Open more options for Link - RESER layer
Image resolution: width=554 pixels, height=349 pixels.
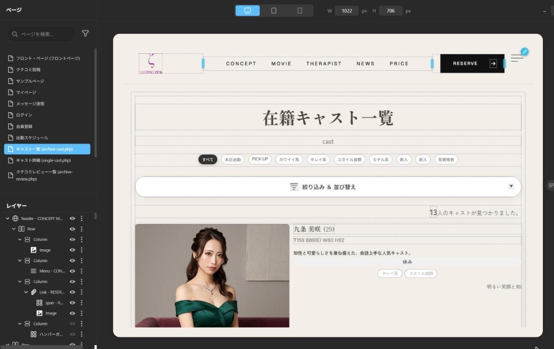[81, 292]
